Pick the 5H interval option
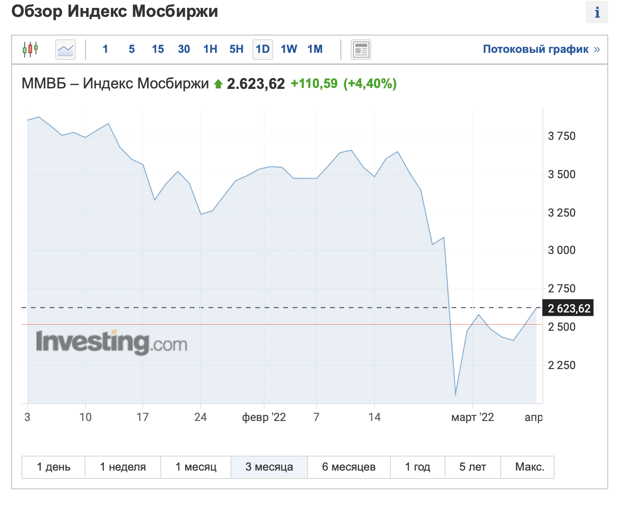The width and height of the screenshot is (619, 508). click(237, 49)
